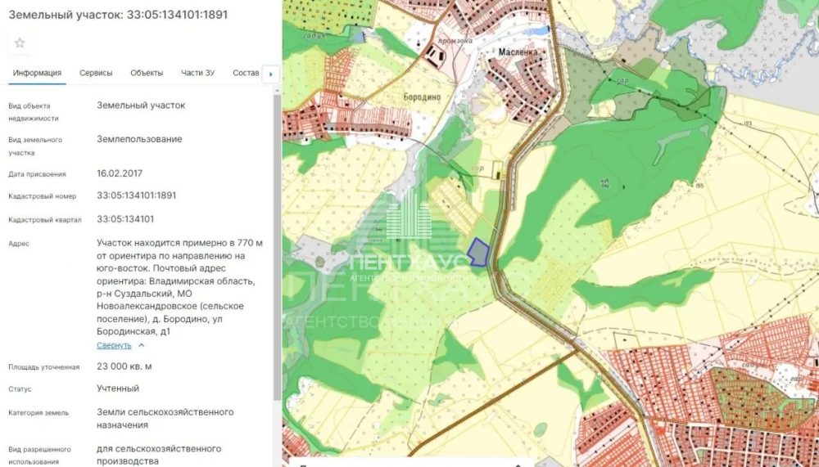The height and width of the screenshot is (467, 819).
Task: Click the white panel at map bottom
Action: 411,463
